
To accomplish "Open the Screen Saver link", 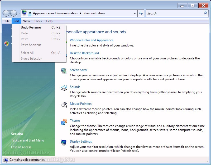I will [x=79, y=70].
